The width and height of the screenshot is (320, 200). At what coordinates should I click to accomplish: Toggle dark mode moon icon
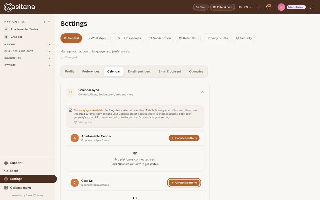point(259,7)
